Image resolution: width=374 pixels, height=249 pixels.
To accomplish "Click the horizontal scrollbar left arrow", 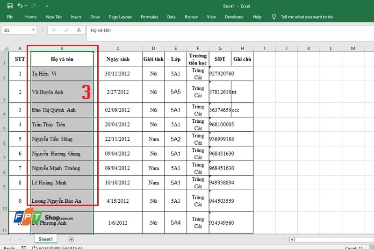I will [x=292, y=240].
